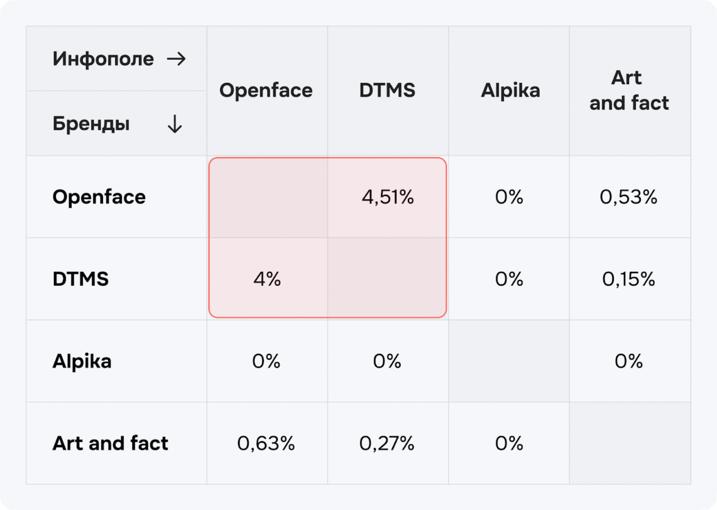Click the Инфополе header label
Screen dimensions: 717x510
coord(103,59)
